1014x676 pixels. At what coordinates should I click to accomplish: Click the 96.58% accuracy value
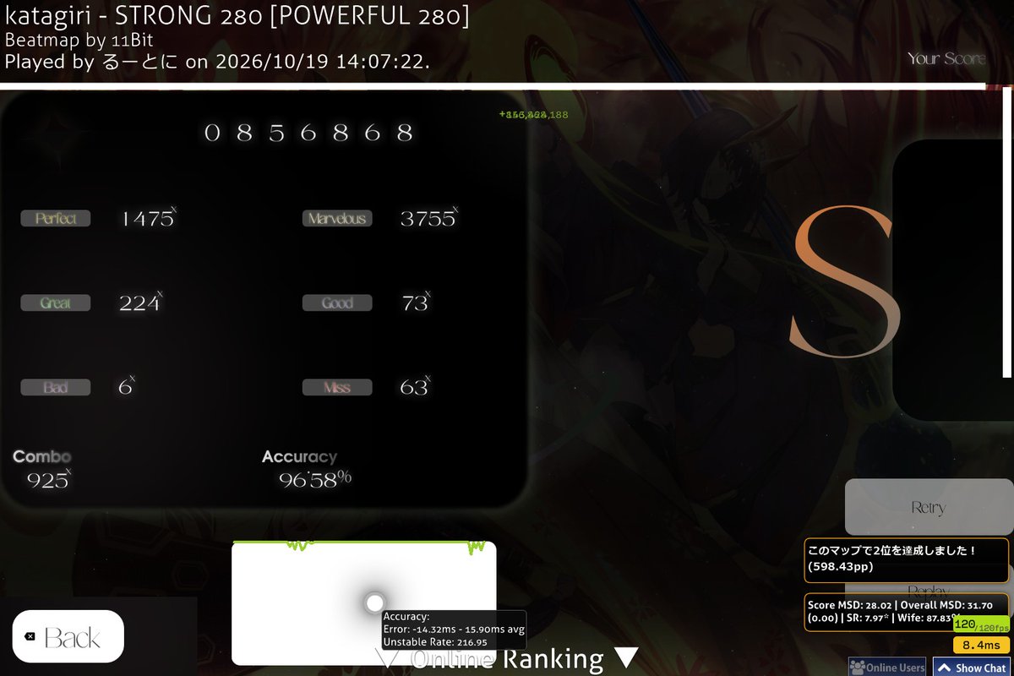click(x=315, y=480)
